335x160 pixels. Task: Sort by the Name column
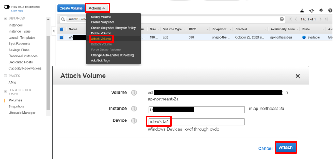click(73, 29)
